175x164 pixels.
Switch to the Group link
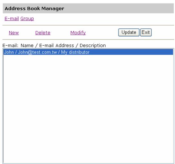click(27, 18)
